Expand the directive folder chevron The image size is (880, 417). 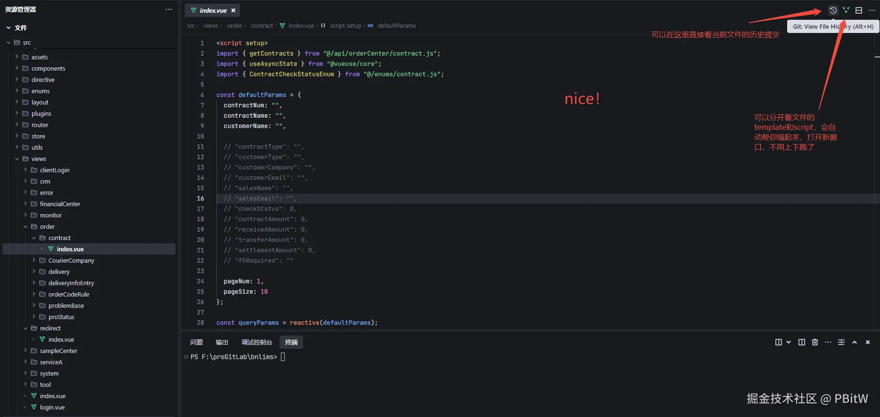click(x=17, y=80)
